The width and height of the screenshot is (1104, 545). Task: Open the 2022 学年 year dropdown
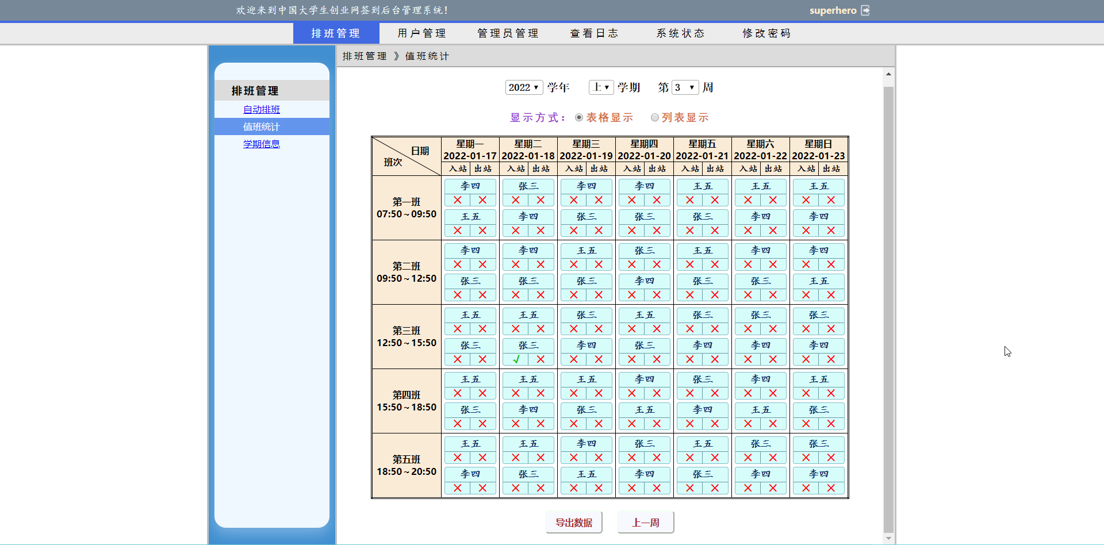(524, 87)
